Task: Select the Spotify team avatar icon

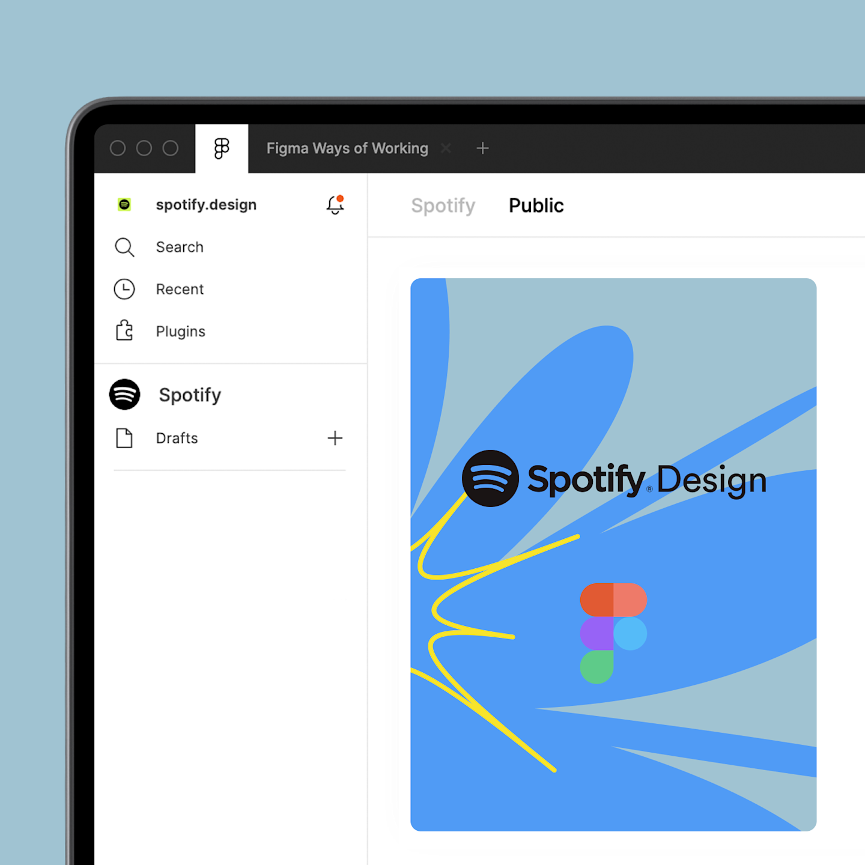Action: point(124,395)
